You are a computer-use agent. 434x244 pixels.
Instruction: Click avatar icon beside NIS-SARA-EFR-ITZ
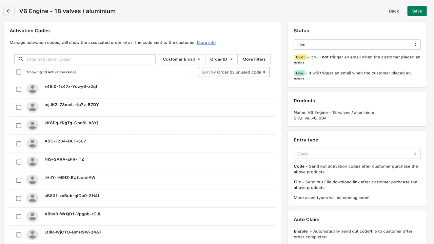point(33,162)
